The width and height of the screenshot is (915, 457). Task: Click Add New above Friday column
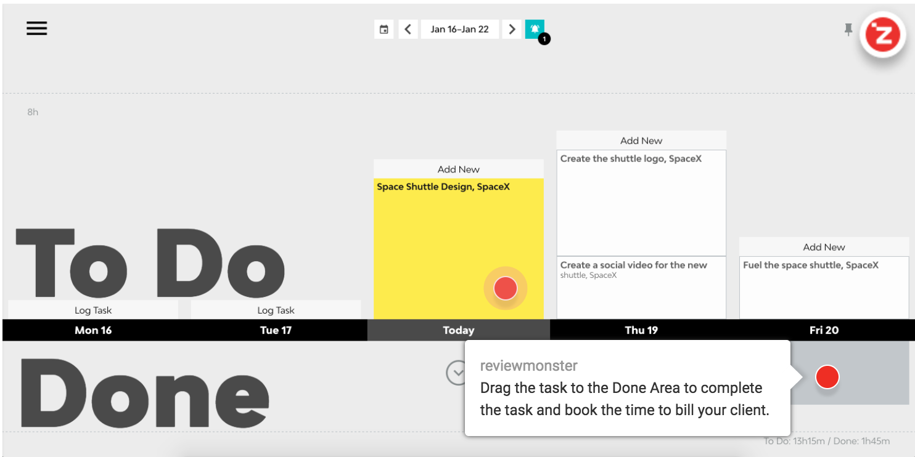[824, 247]
